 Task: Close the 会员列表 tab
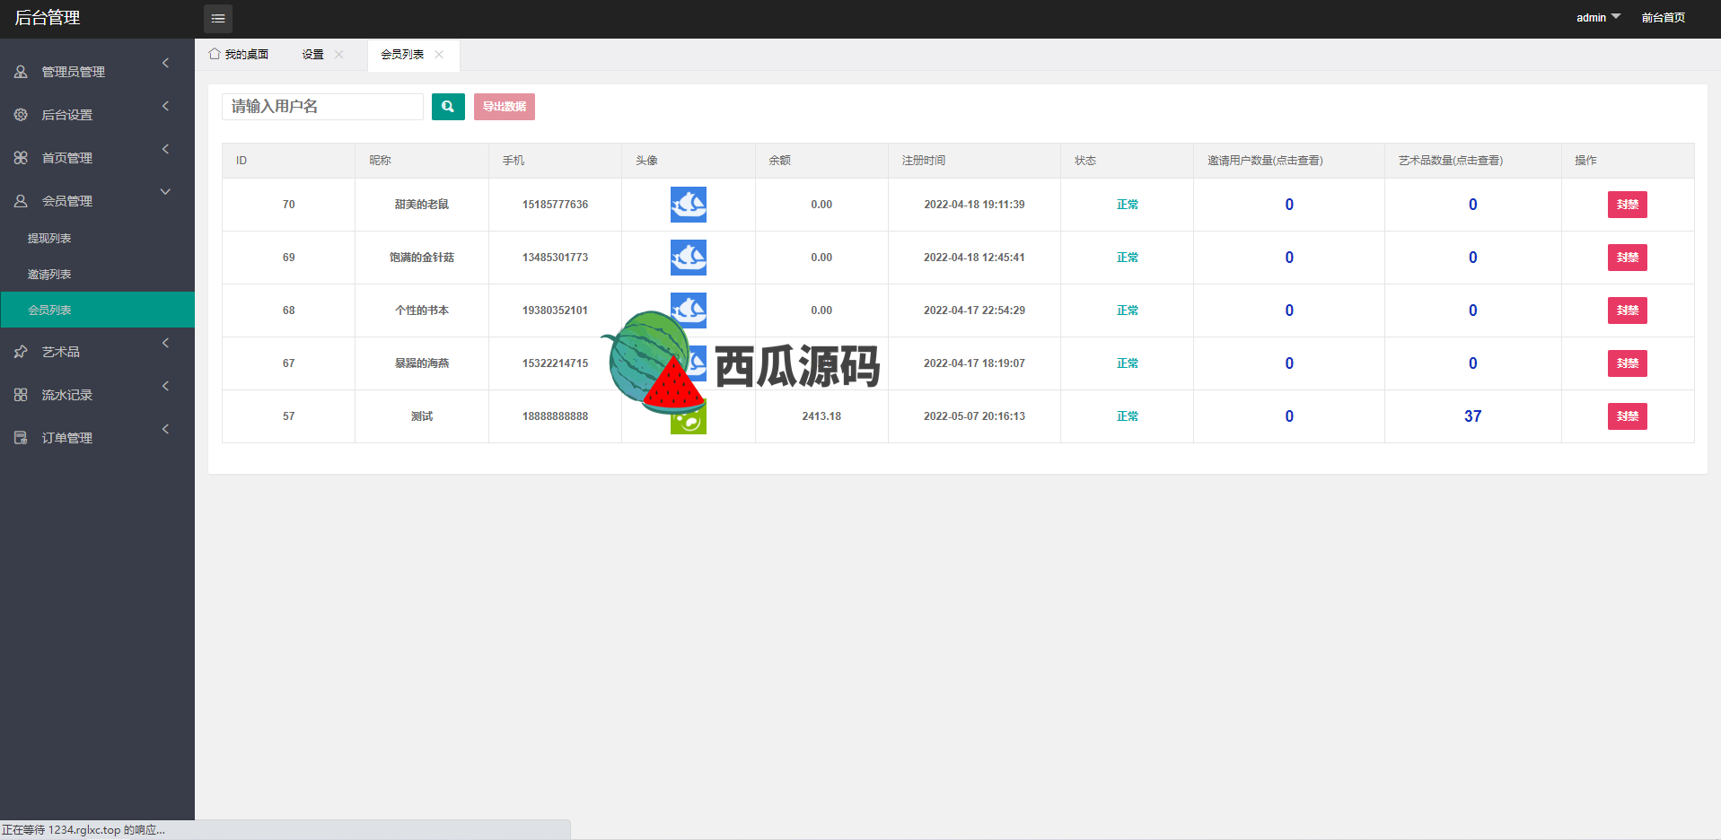439,55
